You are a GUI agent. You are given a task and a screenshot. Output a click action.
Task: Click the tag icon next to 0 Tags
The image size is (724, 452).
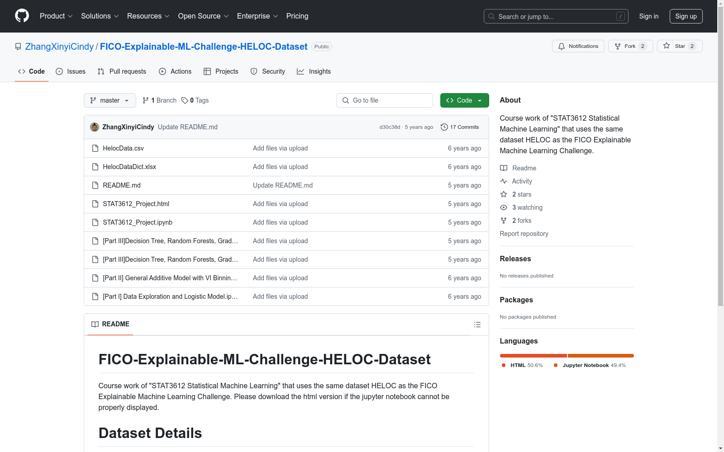[185, 100]
